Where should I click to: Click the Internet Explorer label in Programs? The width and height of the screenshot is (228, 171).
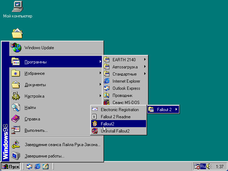(x=126, y=81)
